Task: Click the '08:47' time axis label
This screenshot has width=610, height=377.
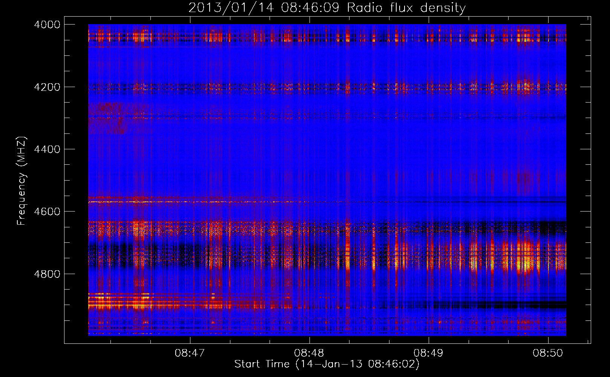Action: pyautogui.click(x=190, y=353)
